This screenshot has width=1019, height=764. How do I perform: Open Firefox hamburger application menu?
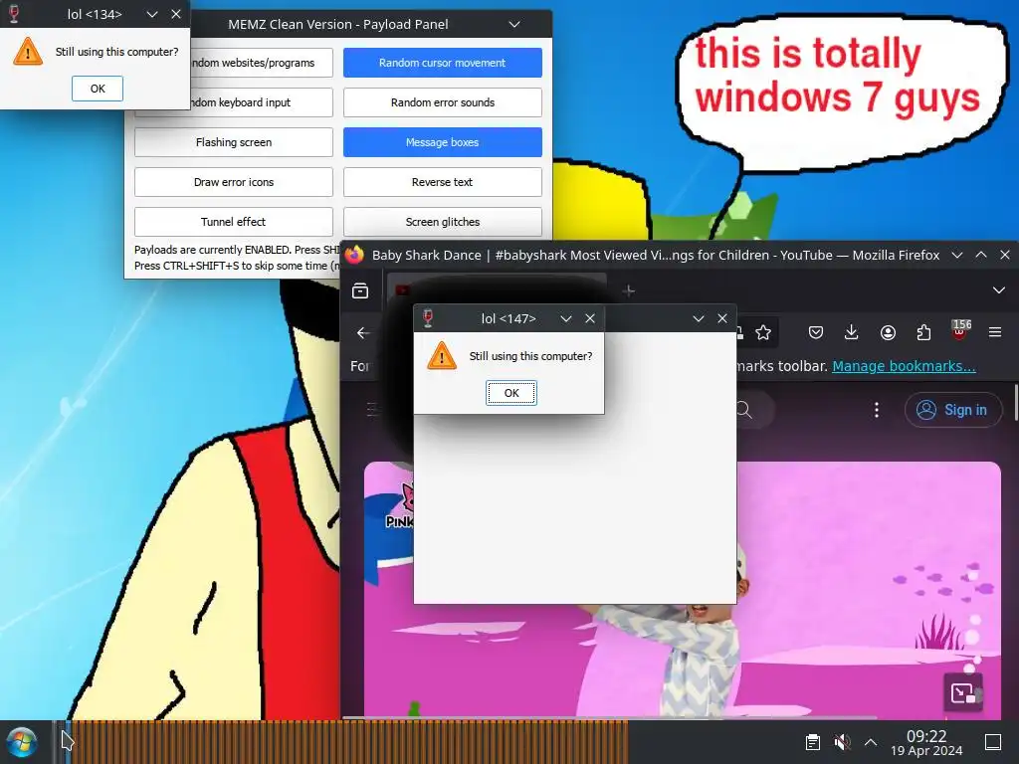click(995, 333)
